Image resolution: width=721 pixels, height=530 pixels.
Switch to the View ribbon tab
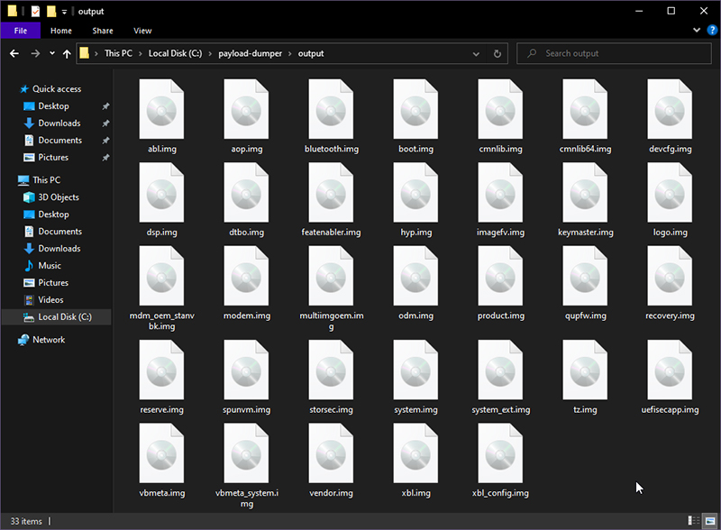[x=141, y=30]
